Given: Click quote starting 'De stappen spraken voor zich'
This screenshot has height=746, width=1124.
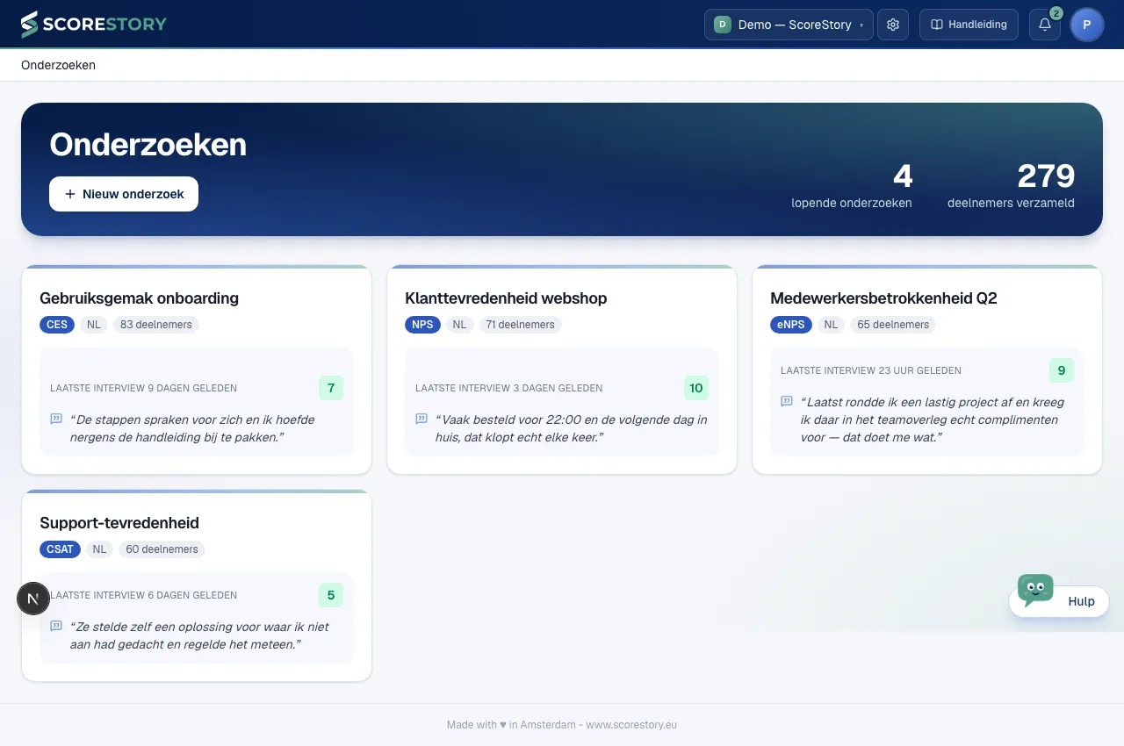Looking at the screenshot, I should [x=192, y=428].
